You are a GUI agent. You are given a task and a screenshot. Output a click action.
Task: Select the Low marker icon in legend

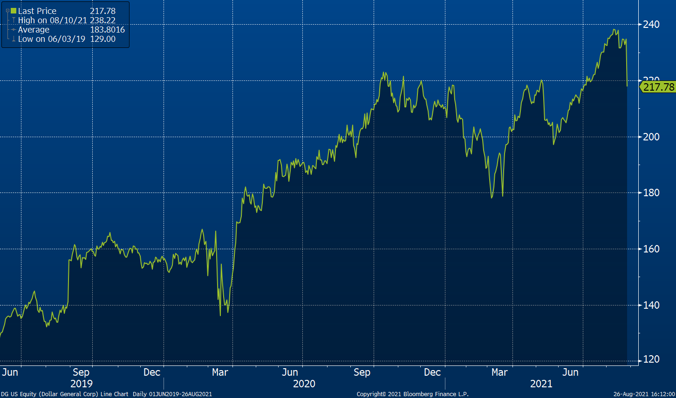click(x=14, y=39)
